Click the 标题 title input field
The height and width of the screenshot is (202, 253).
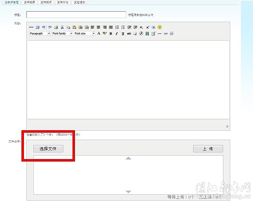(x=76, y=15)
